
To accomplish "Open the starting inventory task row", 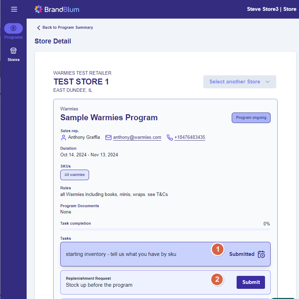I will pos(165,254).
